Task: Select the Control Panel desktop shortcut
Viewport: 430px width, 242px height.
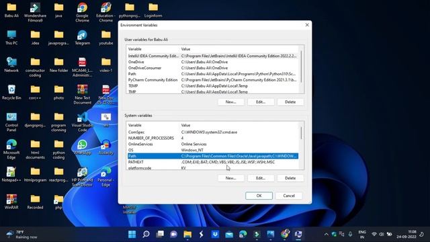Action: pyautogui.click(x=11, y=122)
